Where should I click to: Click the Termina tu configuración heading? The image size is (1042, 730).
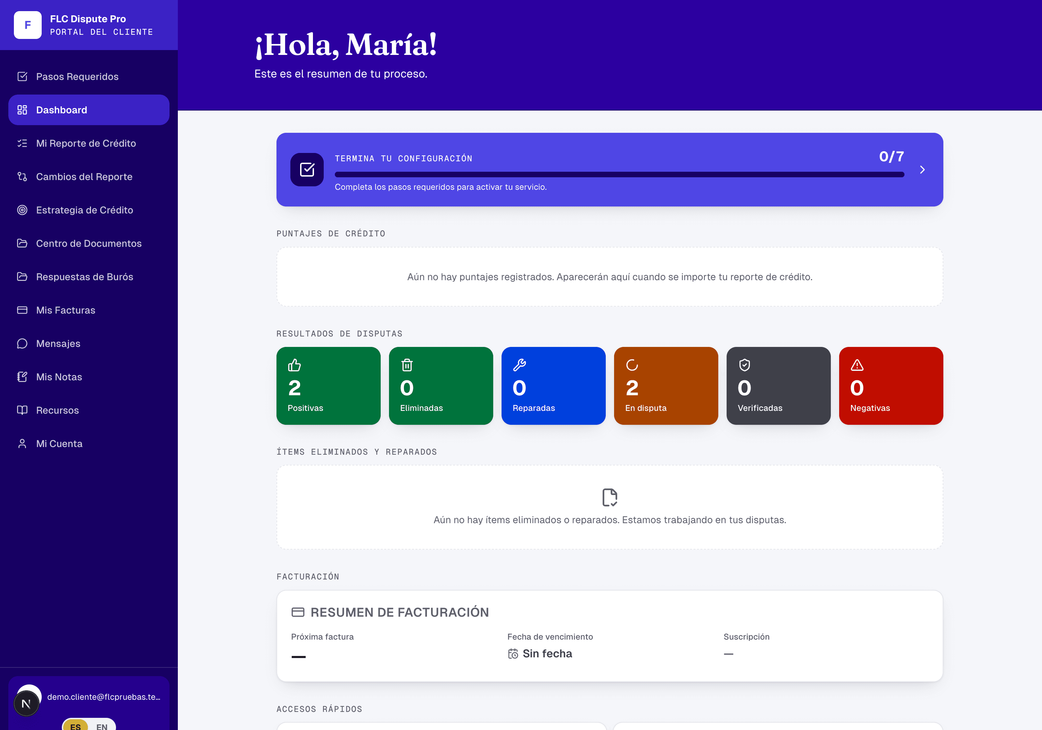(x=404, y=159)
